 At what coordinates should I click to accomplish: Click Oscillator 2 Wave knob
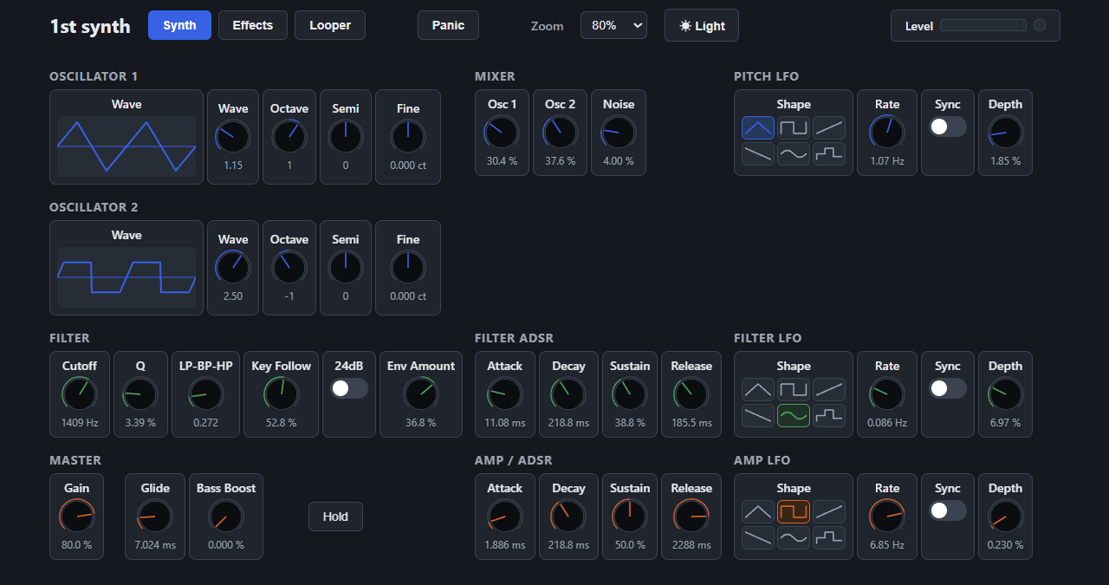click(233, 268)
